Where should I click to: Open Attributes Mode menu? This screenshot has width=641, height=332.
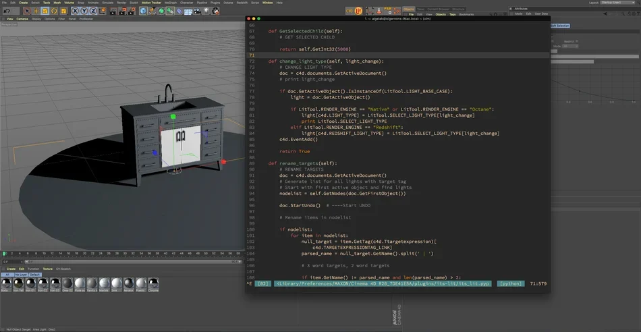point(518,13)
